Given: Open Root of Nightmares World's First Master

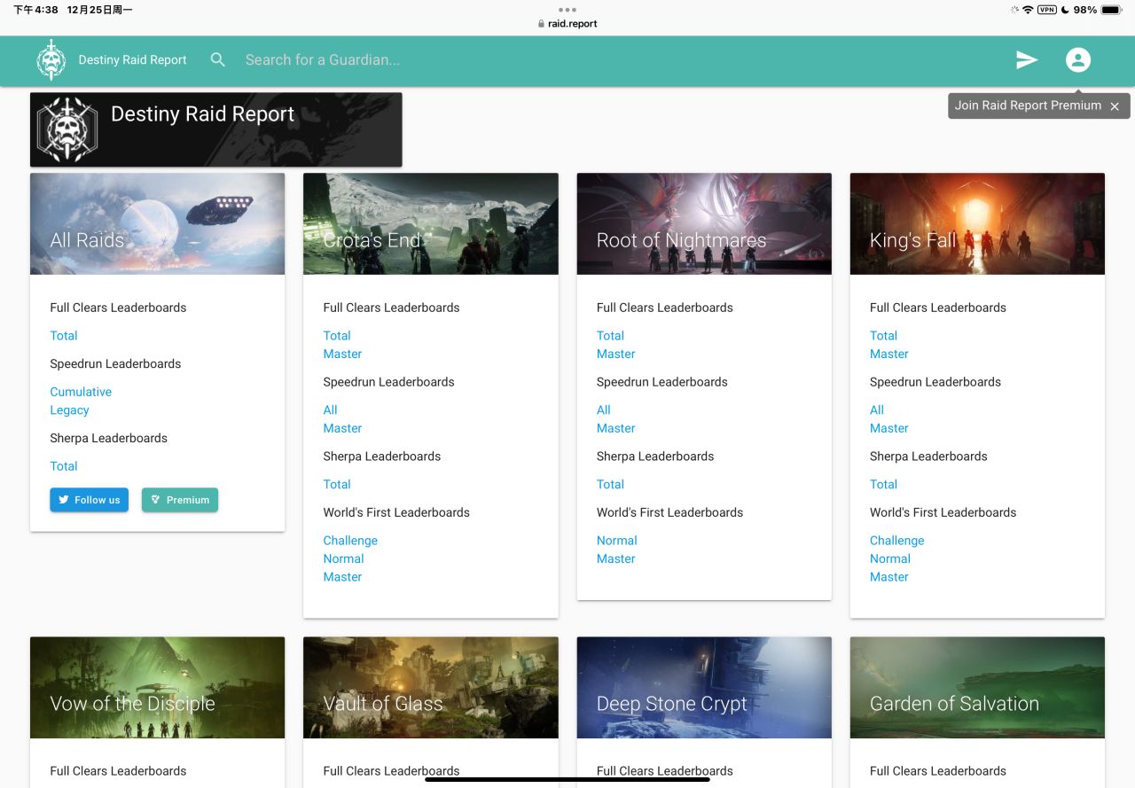Looking at the screenshot, I should (615, 558).
